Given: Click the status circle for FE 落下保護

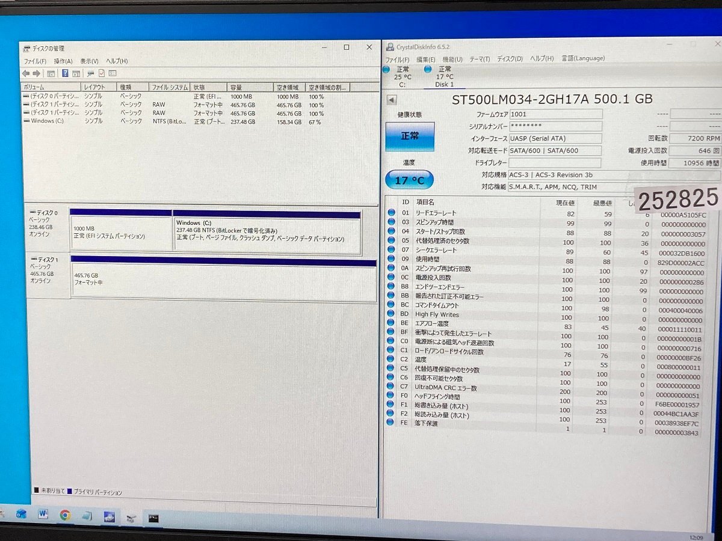Looking at the screenshot, I should (391, 423).
